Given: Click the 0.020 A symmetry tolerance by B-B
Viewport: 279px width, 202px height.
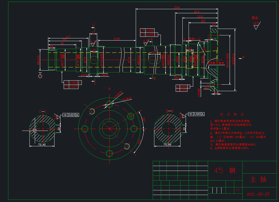Looking at the screenshot, I should (x=196, y=114).
